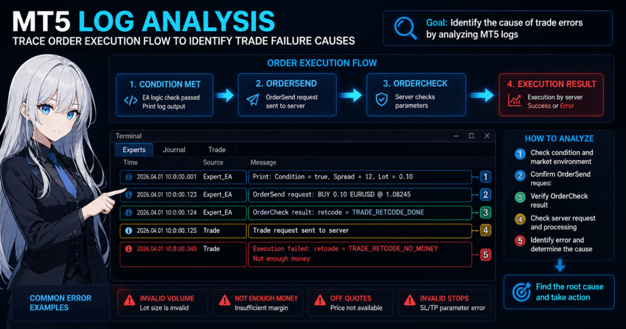
Task: Click 'Check condition and market environment' step
Action: 561,157
